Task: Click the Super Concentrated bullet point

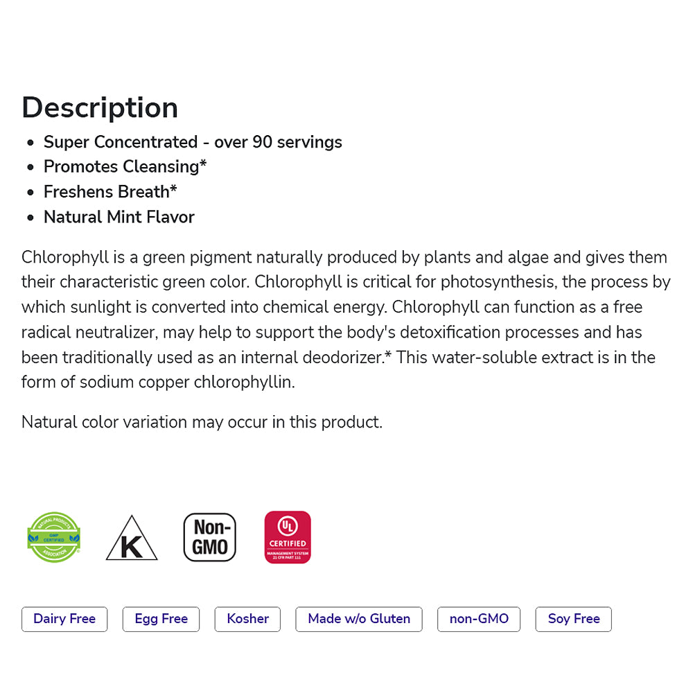Action: (193, 142)
